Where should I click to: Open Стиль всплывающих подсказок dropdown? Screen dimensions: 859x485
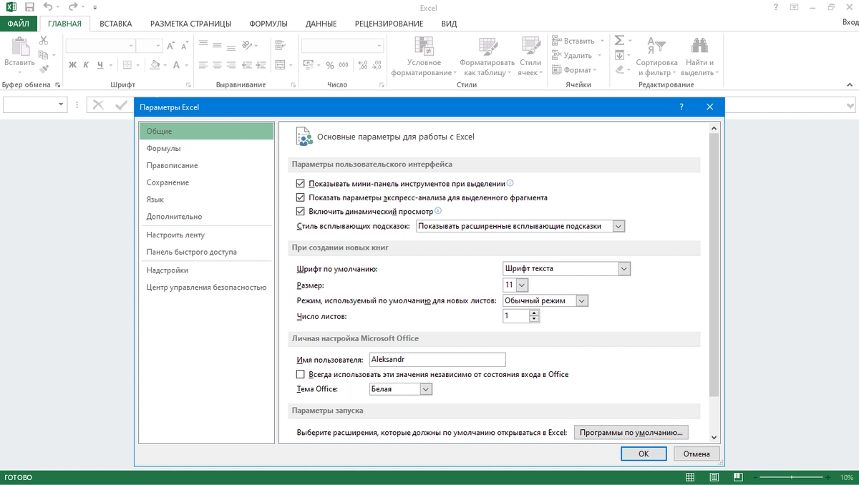point(520,226)
